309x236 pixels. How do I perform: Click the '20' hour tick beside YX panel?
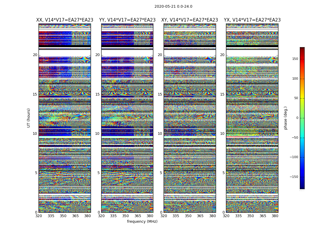pyautogui.click(x=222, y=55)
